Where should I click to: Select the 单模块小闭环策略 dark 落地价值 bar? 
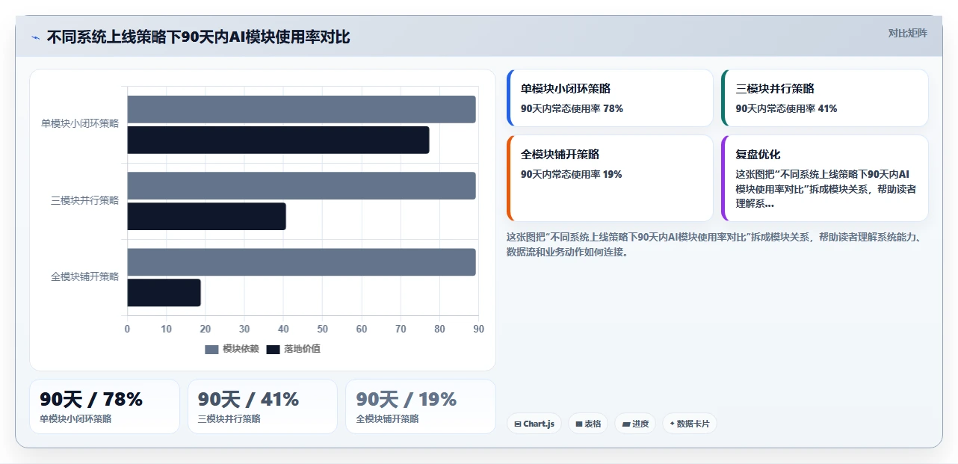(x=278, y=140)
